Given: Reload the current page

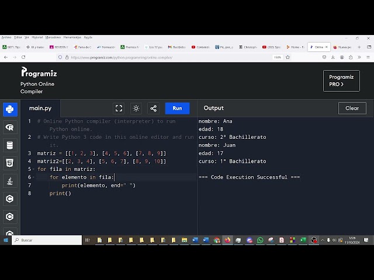Looking at the screenshot, I should click(x=23, y=57).
